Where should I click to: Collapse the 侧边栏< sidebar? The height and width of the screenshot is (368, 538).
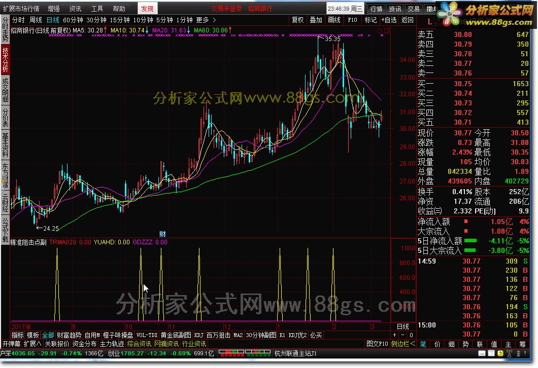(x=403, y=344)
